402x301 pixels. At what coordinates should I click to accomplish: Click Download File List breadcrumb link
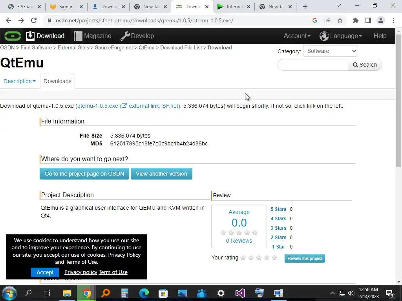pos(181,47)
